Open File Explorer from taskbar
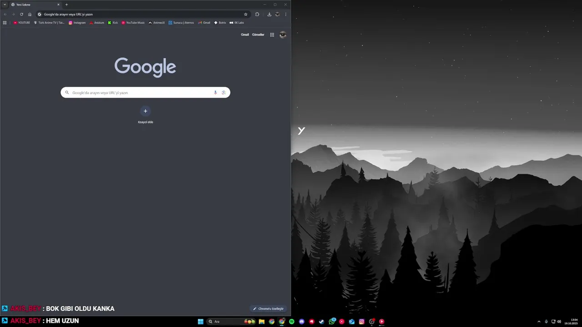This screenshot has width=582, height=327. click(261, 322)
